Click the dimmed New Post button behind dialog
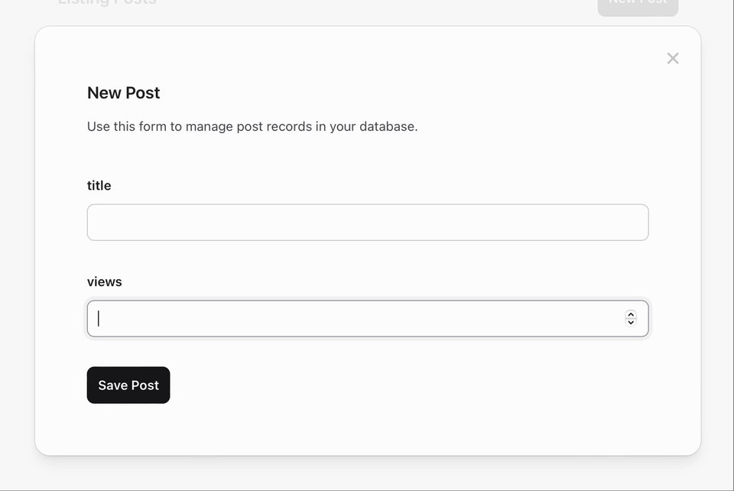734x491 pixels. tap(638, 5)
